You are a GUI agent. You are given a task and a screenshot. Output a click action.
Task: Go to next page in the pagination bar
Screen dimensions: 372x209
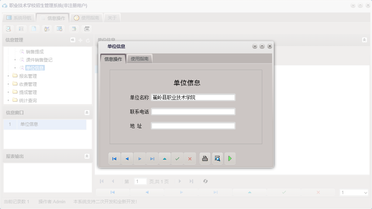pos(180,181)
